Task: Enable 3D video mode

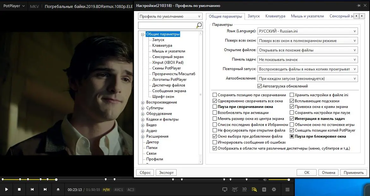Action: (x=244, y=189)
